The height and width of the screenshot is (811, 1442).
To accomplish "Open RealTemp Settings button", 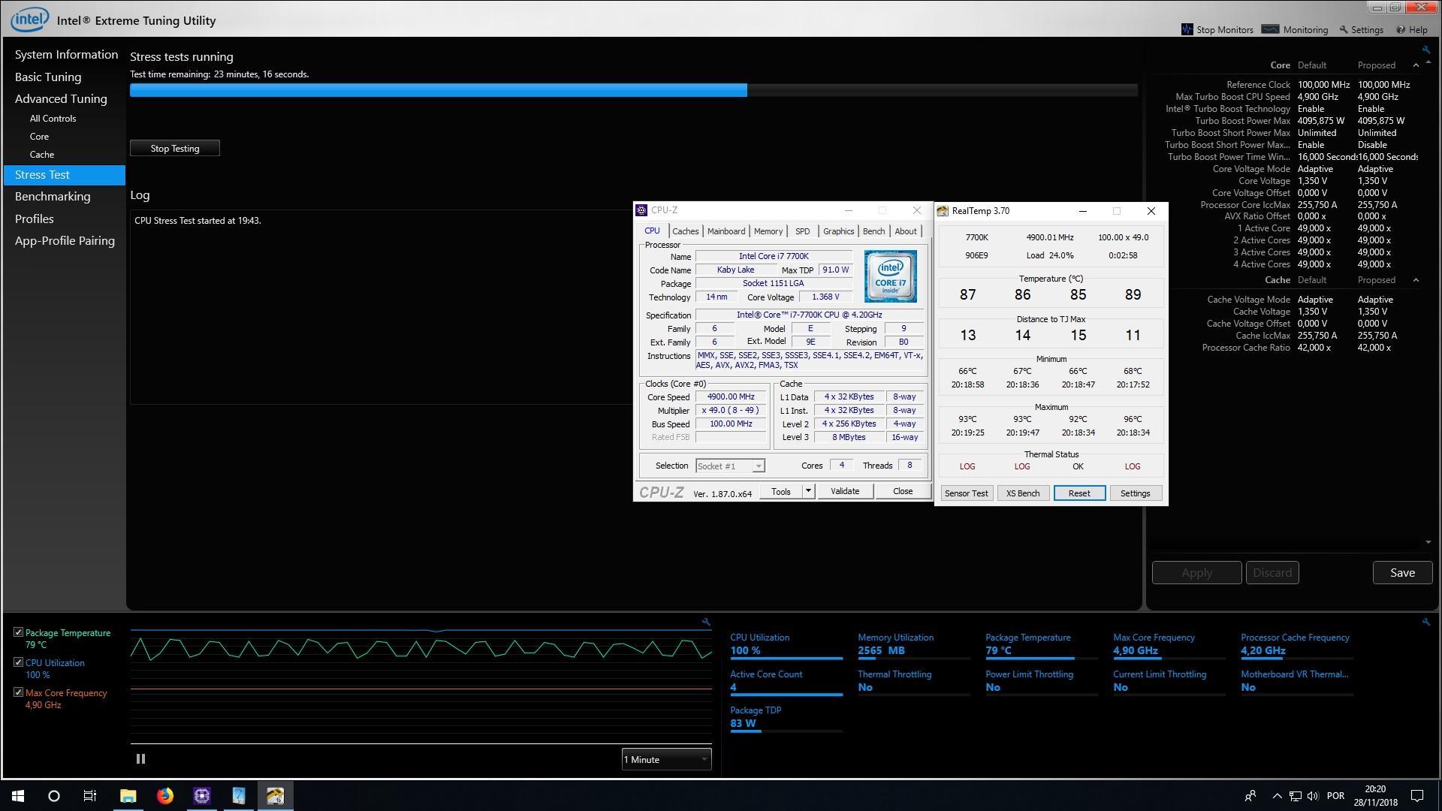I will (x=1135, y=493).
